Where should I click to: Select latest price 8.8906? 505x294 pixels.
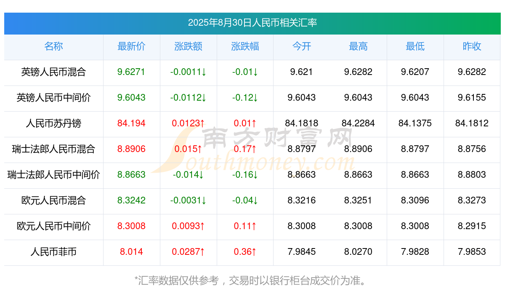tap(131, 149)
